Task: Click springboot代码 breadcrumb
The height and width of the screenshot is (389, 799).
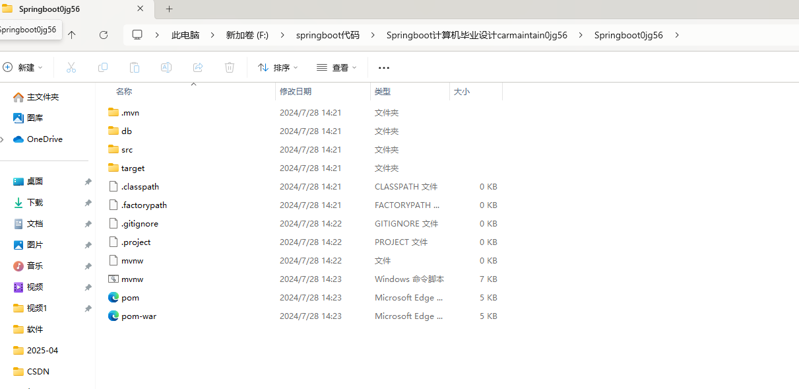Action: coord(327,35)
